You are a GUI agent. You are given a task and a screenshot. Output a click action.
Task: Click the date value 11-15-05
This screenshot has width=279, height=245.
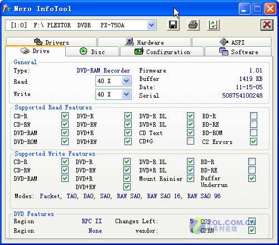[249, 87]
